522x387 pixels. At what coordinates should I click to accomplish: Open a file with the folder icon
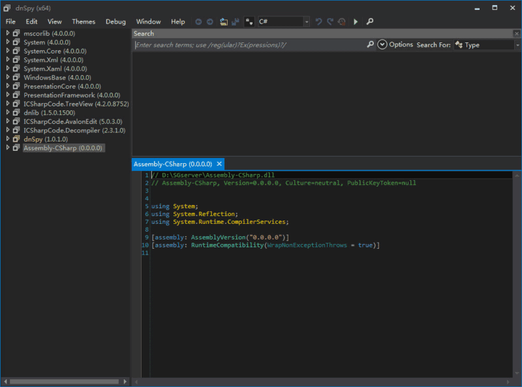(x=224, y=22)
